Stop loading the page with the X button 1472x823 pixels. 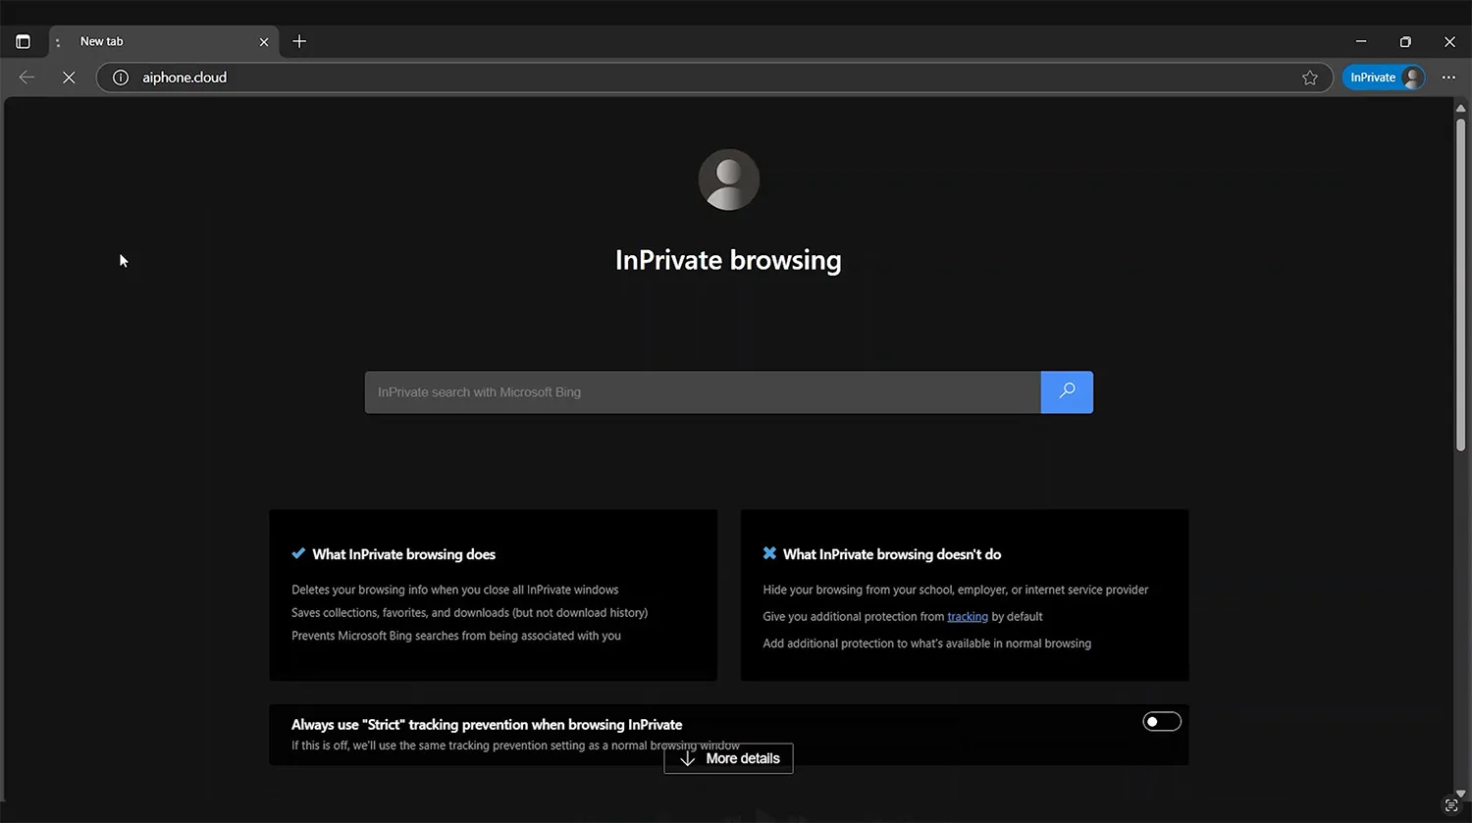[x=69, y=77]
